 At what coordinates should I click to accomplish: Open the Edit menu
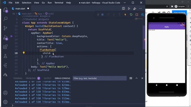[17, 3]
